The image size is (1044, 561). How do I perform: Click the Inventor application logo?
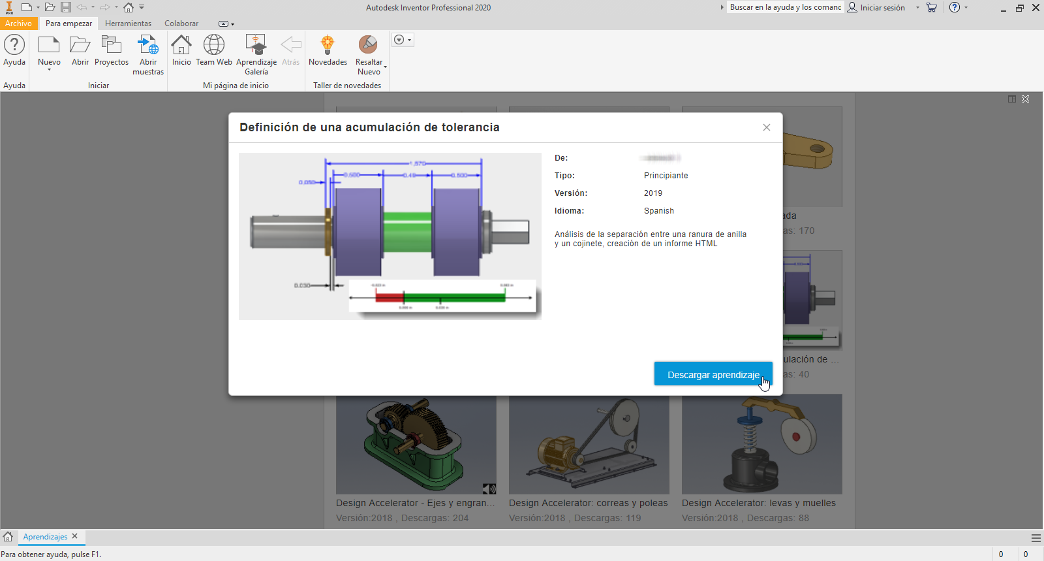(9, 8)
